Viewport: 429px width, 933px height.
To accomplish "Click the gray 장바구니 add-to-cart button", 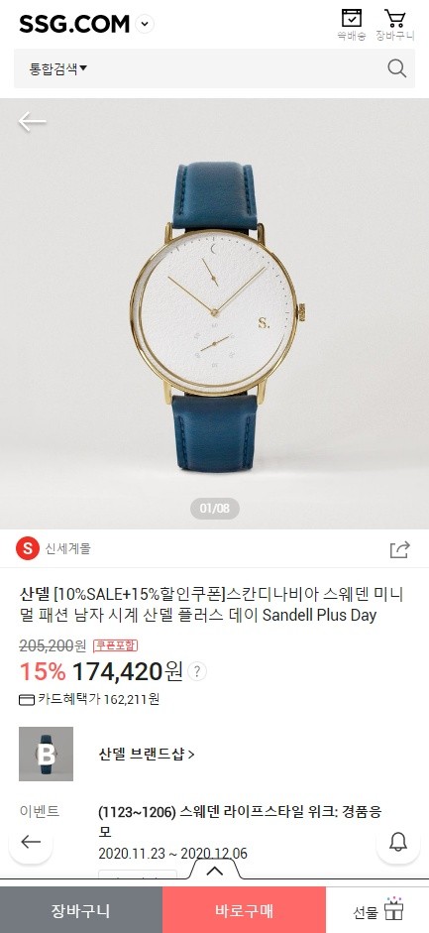I will (81, 910).
